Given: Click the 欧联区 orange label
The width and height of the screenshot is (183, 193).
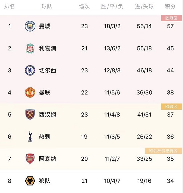Looking at the screenshot, I should tap(171, 107).
